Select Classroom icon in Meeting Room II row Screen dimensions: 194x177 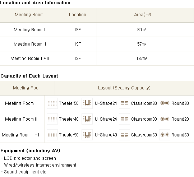[x=124, y=119]
